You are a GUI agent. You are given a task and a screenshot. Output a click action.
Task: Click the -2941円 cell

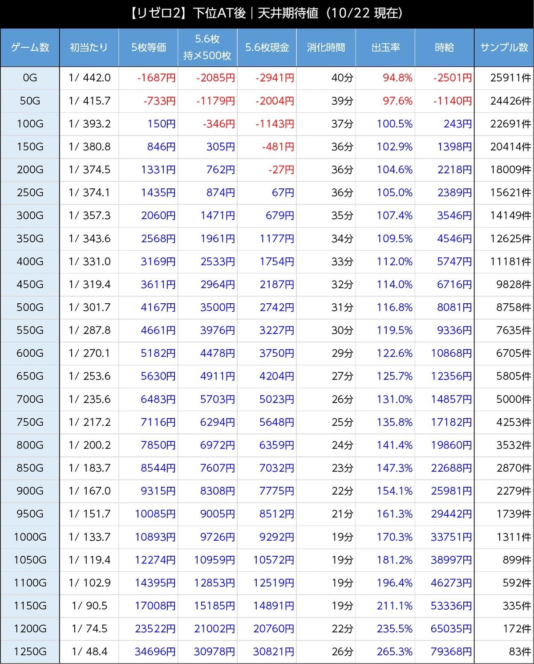tap(267, 78)
